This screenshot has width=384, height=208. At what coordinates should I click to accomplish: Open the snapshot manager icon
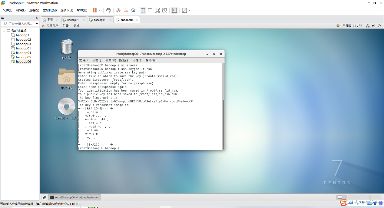click(133, 10)
